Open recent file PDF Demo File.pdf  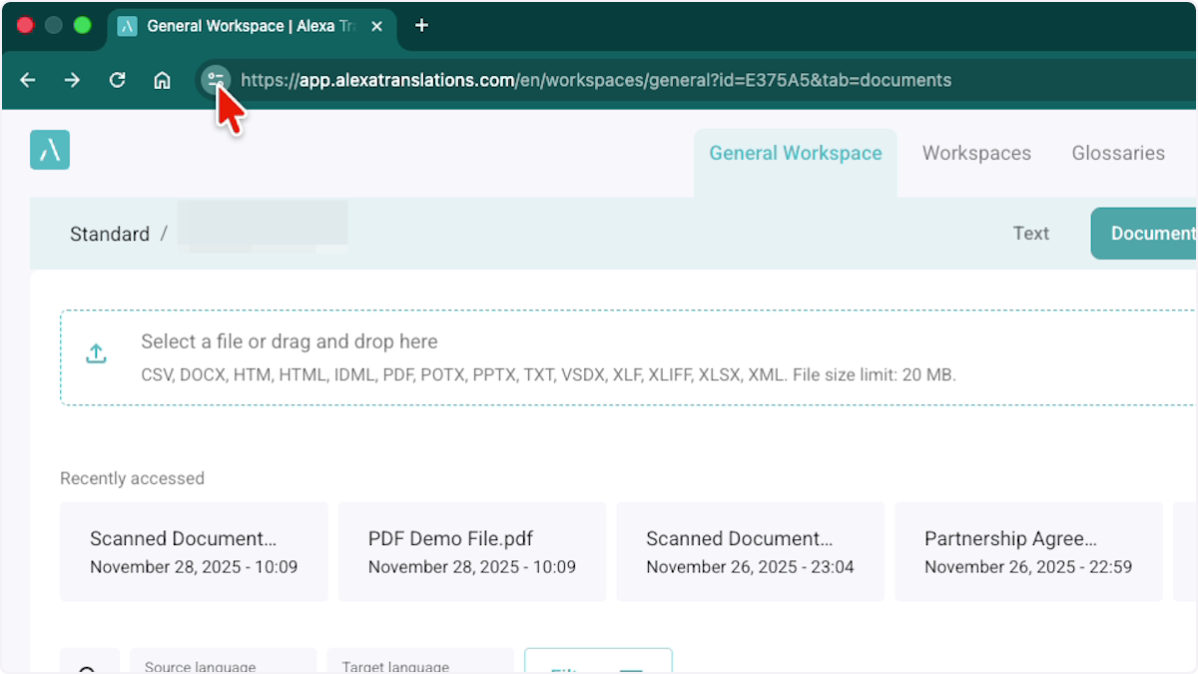(x=471, y=551)
